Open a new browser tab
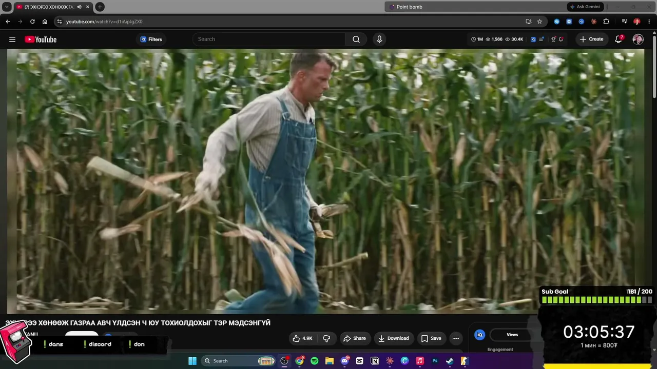 tap(100, 7)
